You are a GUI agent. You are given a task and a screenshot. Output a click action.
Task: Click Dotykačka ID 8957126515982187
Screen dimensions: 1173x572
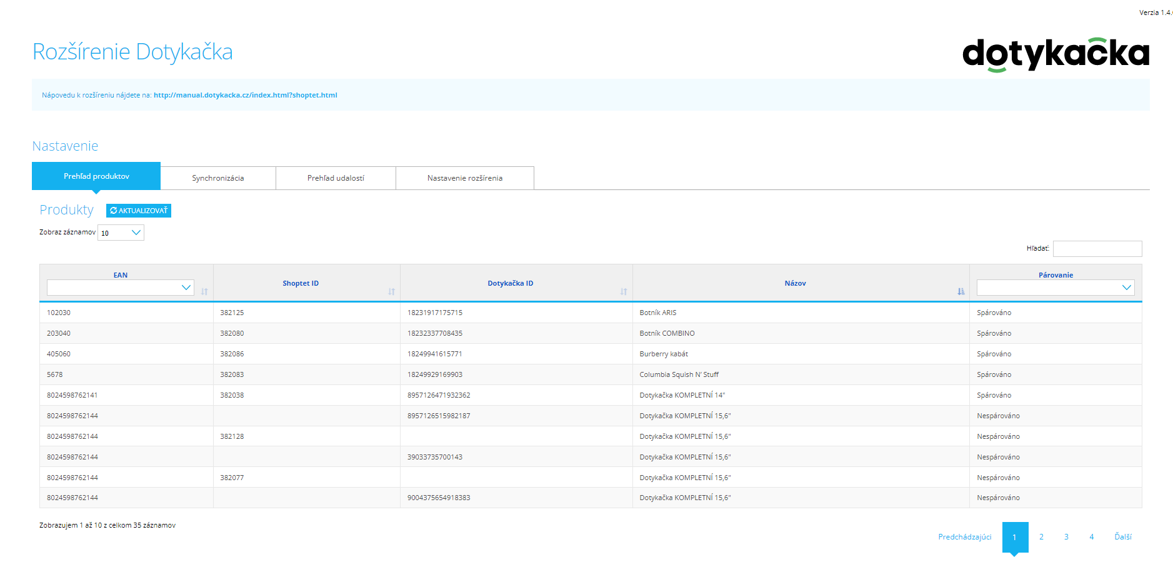439,416
